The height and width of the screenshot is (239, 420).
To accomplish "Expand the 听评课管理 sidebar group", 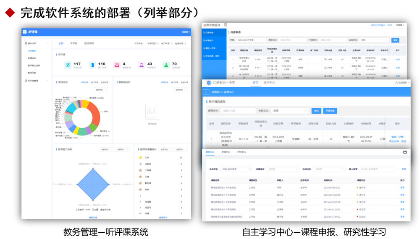I will [x=47, y=81].
